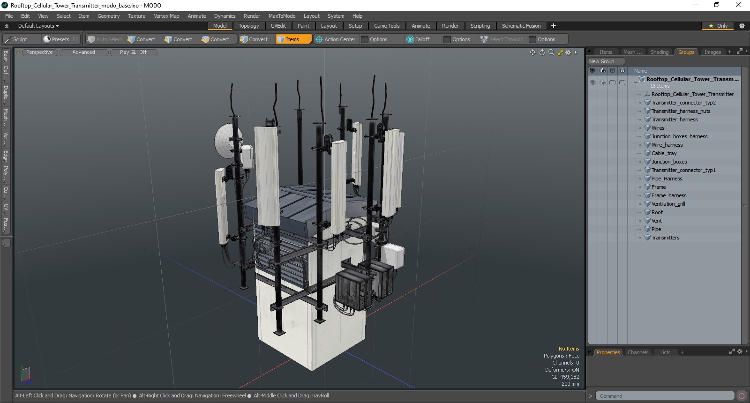Open Presets browser button
The width and height of the screenshot is (750, 403).
60,39
